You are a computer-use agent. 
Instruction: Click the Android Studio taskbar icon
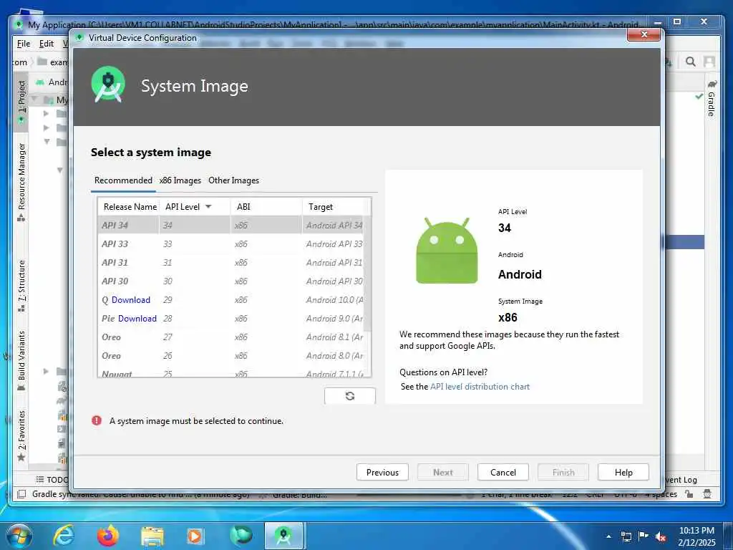pos(283,536)
